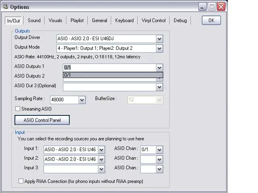The width and height of the screenshot is (258, 193).
Task: Open the Output Driver dropdown
Action: (x=159, y=39)
